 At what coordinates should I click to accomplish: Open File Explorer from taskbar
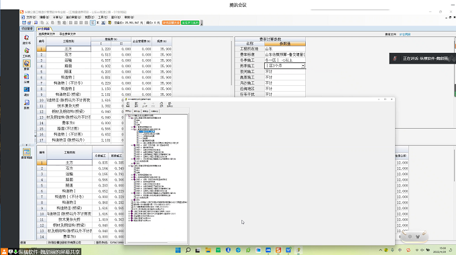coord(208,250)
